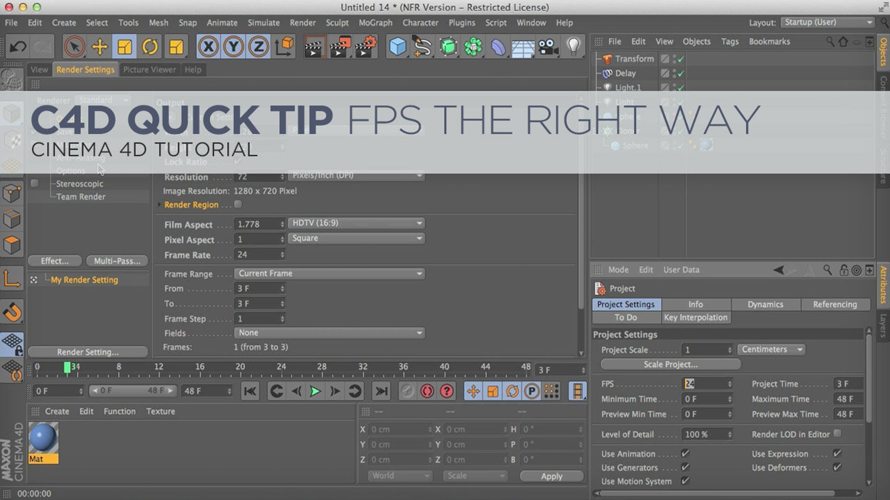This screenshot has height=500, width=890.
Task: Add a camera object
Action: (x=548, y=47)
